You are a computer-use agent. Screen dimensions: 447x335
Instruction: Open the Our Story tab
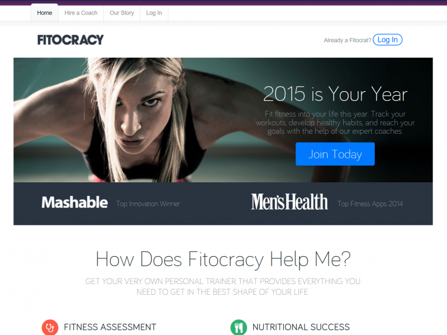(122, 13)
